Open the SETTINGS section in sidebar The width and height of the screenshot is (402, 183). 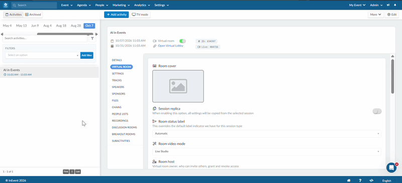click(x=118, y=74)
